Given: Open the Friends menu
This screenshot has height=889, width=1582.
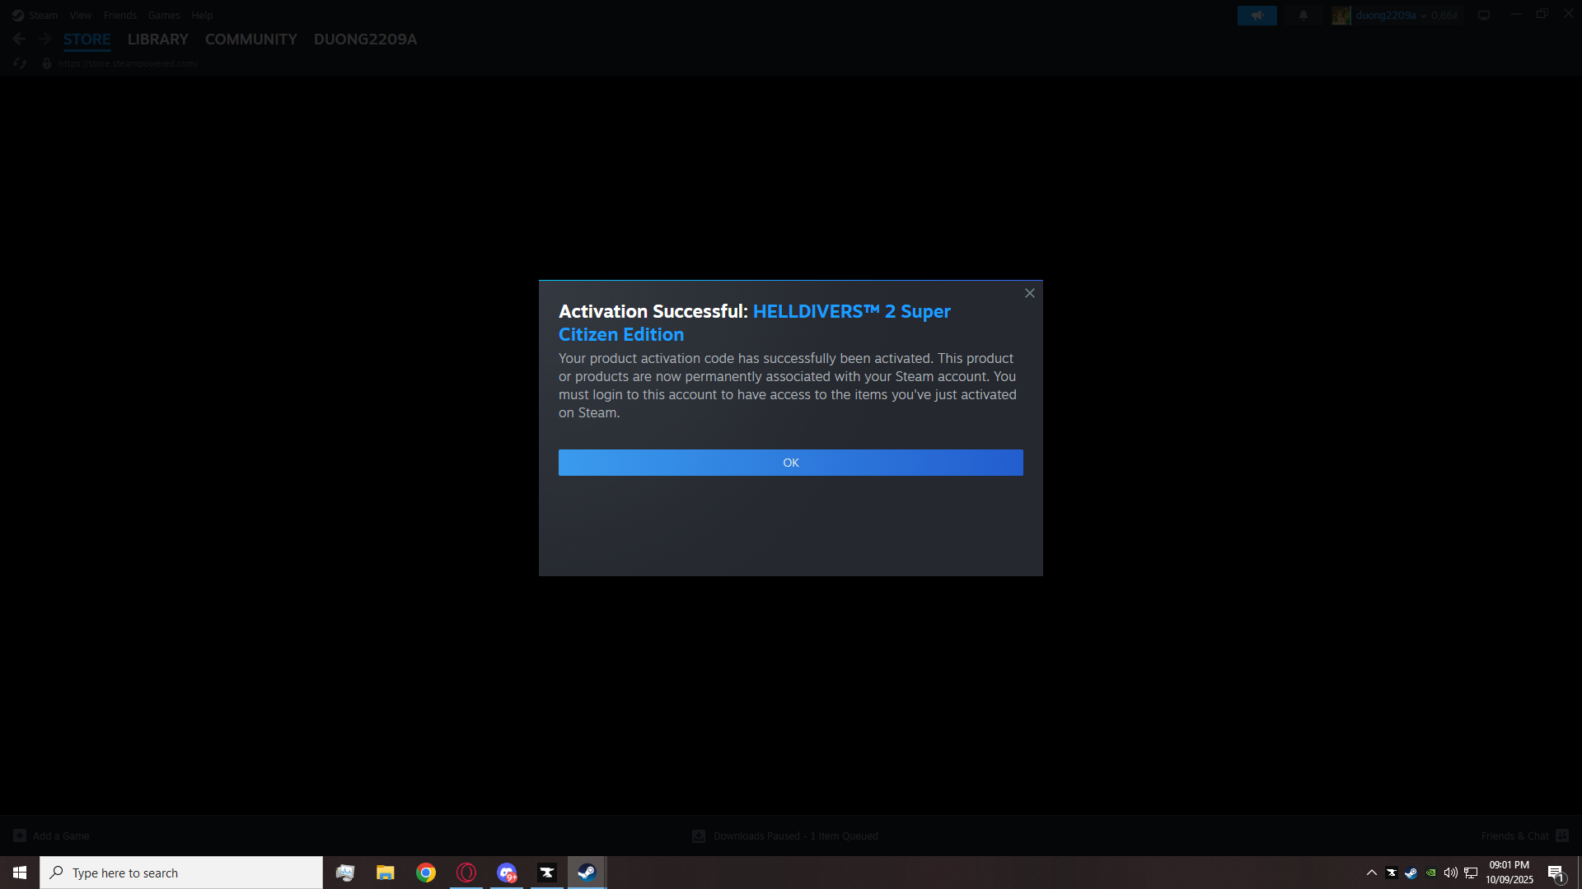Looking at the screenshot, I should point(119,16).
